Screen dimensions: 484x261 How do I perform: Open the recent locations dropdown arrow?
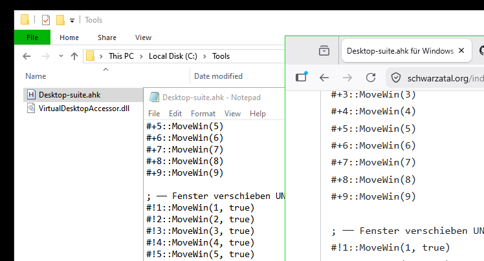[61, 56]
